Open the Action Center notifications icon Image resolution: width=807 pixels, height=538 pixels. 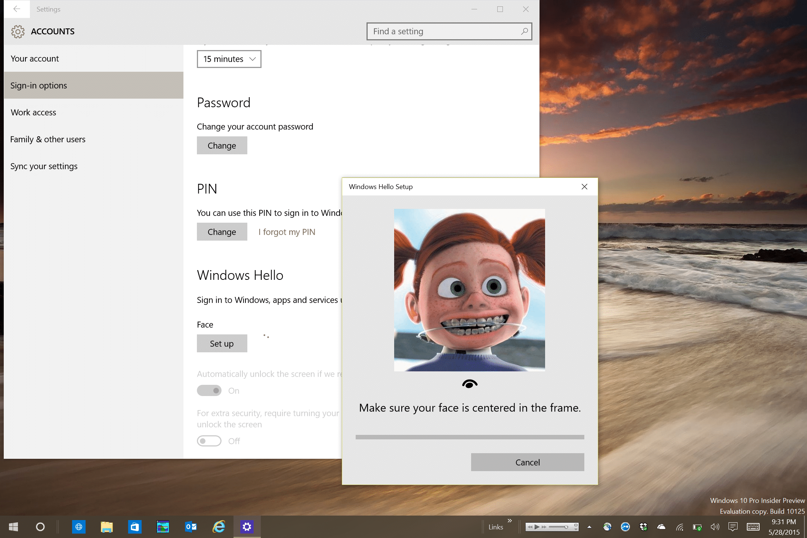[733, 527]
